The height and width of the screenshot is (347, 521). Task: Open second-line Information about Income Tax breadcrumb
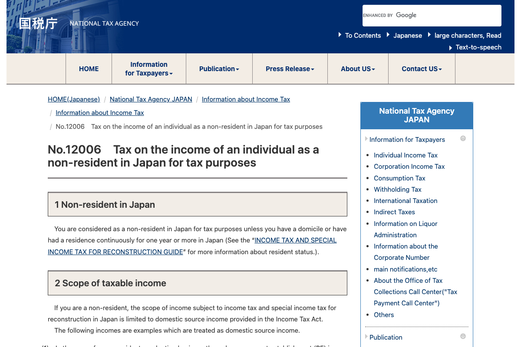tap(99, 113)
